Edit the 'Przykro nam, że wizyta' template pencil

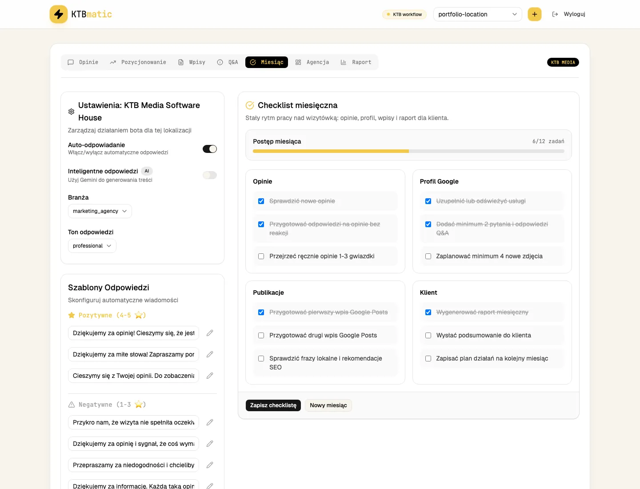pyautogui.click(x=210, y=422)
